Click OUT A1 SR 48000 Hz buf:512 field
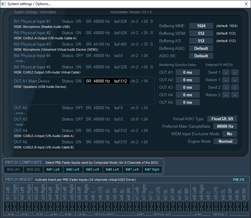 (x=107, y=81)
